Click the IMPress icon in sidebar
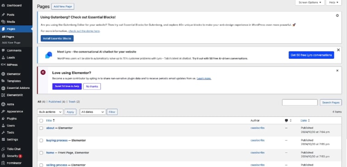This screenshot has width=347, height=167. 3,65
